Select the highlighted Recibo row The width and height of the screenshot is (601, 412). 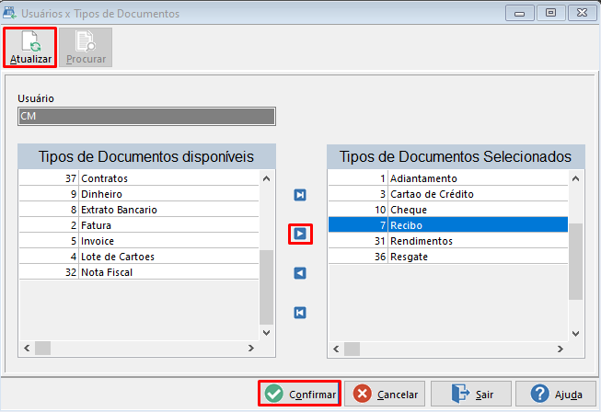448,225
